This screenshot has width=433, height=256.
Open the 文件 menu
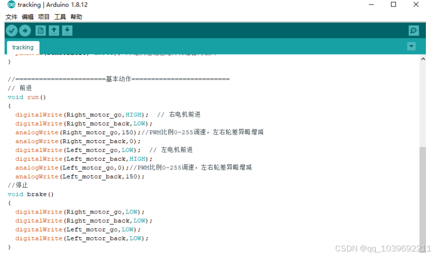pyautogui.click(x=11, y=17)
